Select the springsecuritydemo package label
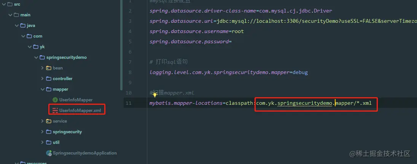The width and height of the screenshot is (417, 164). point(67,57)
